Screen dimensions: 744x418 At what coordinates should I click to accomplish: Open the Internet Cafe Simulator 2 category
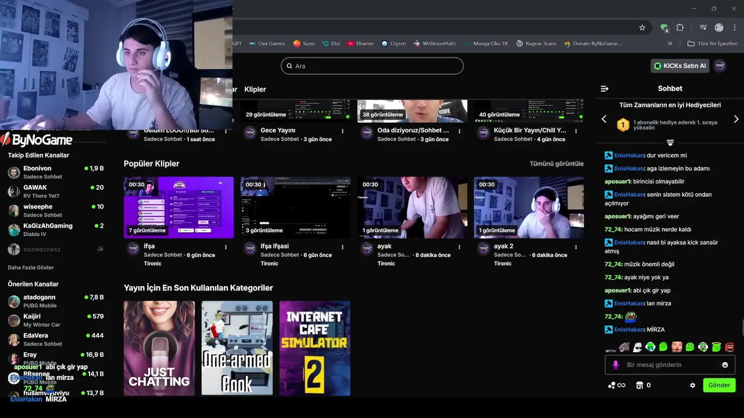315,348
